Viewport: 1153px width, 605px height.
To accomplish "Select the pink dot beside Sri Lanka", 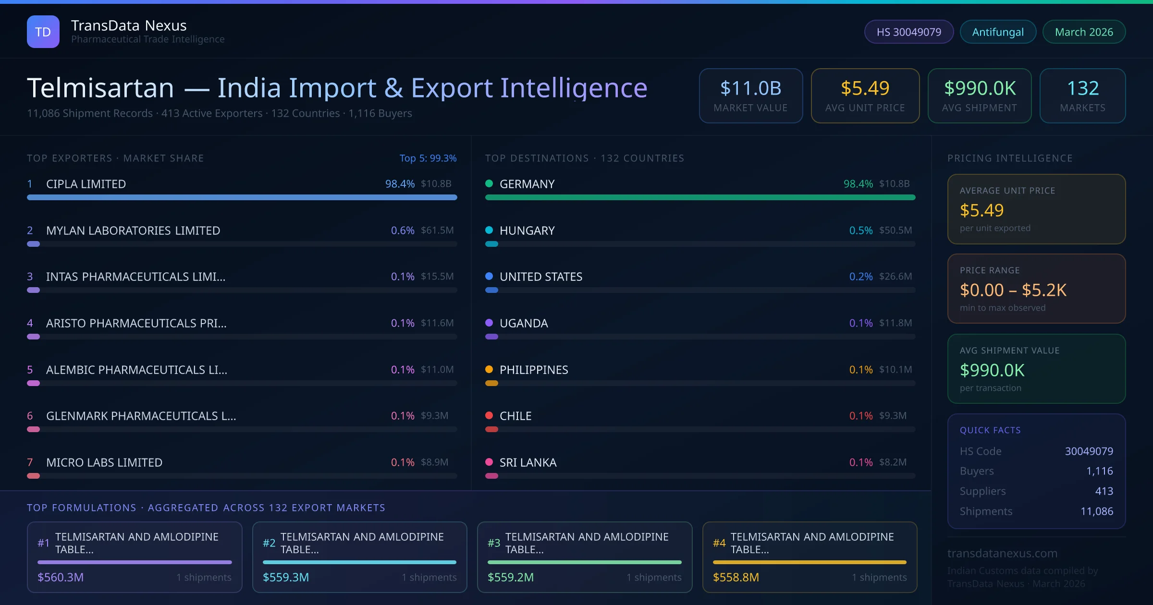I will click(x=489, y=462).
